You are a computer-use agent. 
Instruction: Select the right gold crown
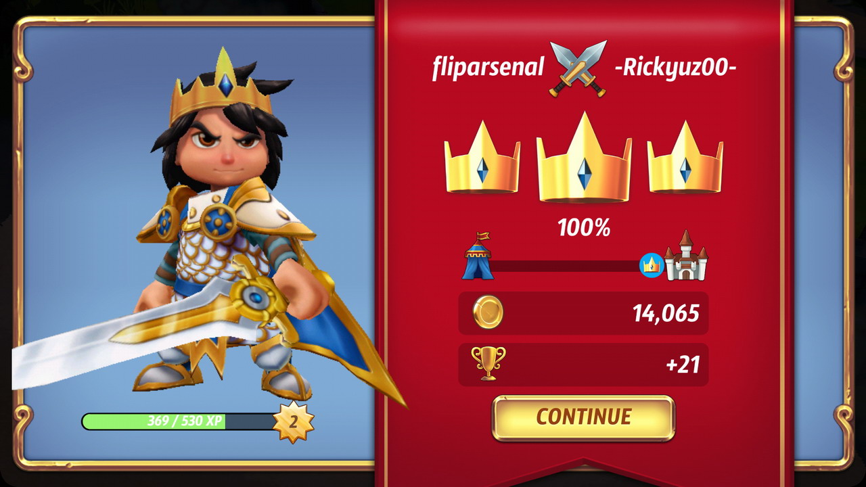click(x=685, y=158)
